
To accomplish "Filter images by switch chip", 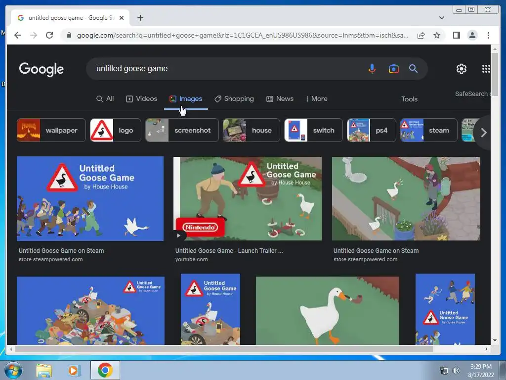I will click(x=313, y=130).
